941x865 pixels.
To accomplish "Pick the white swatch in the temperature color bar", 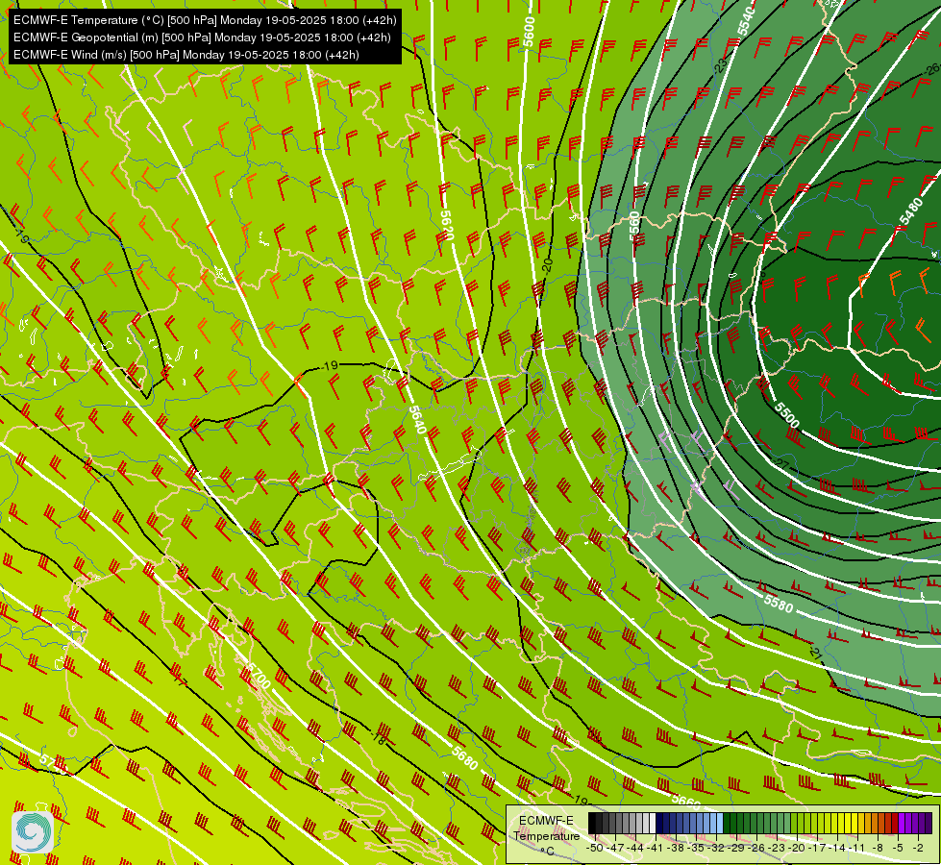I will coord(653,824).
